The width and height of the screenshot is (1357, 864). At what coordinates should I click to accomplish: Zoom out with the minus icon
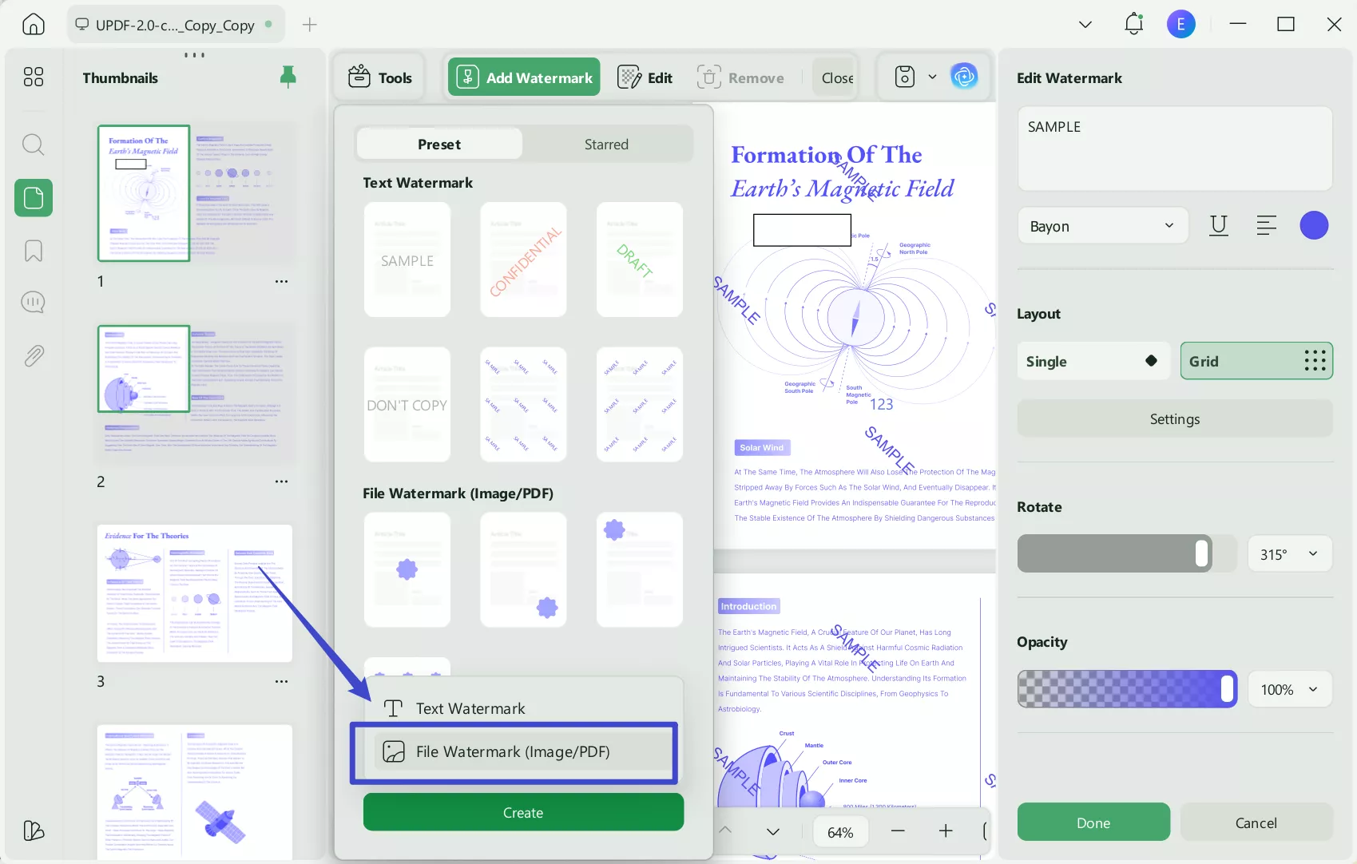[x=898, y=831]
